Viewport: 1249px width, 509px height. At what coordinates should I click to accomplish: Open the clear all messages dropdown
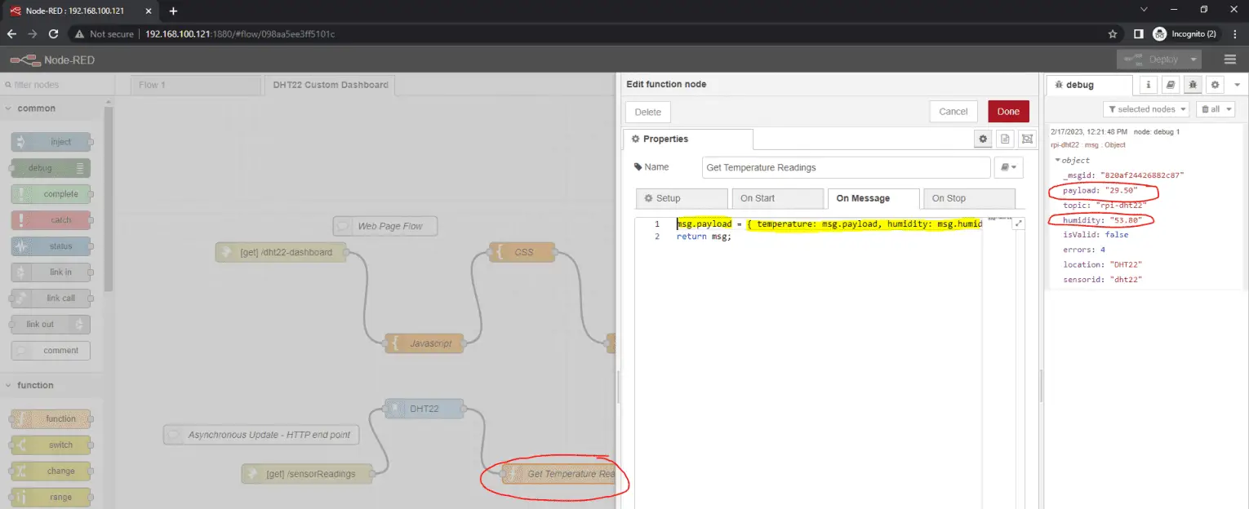coord(1216,109)
